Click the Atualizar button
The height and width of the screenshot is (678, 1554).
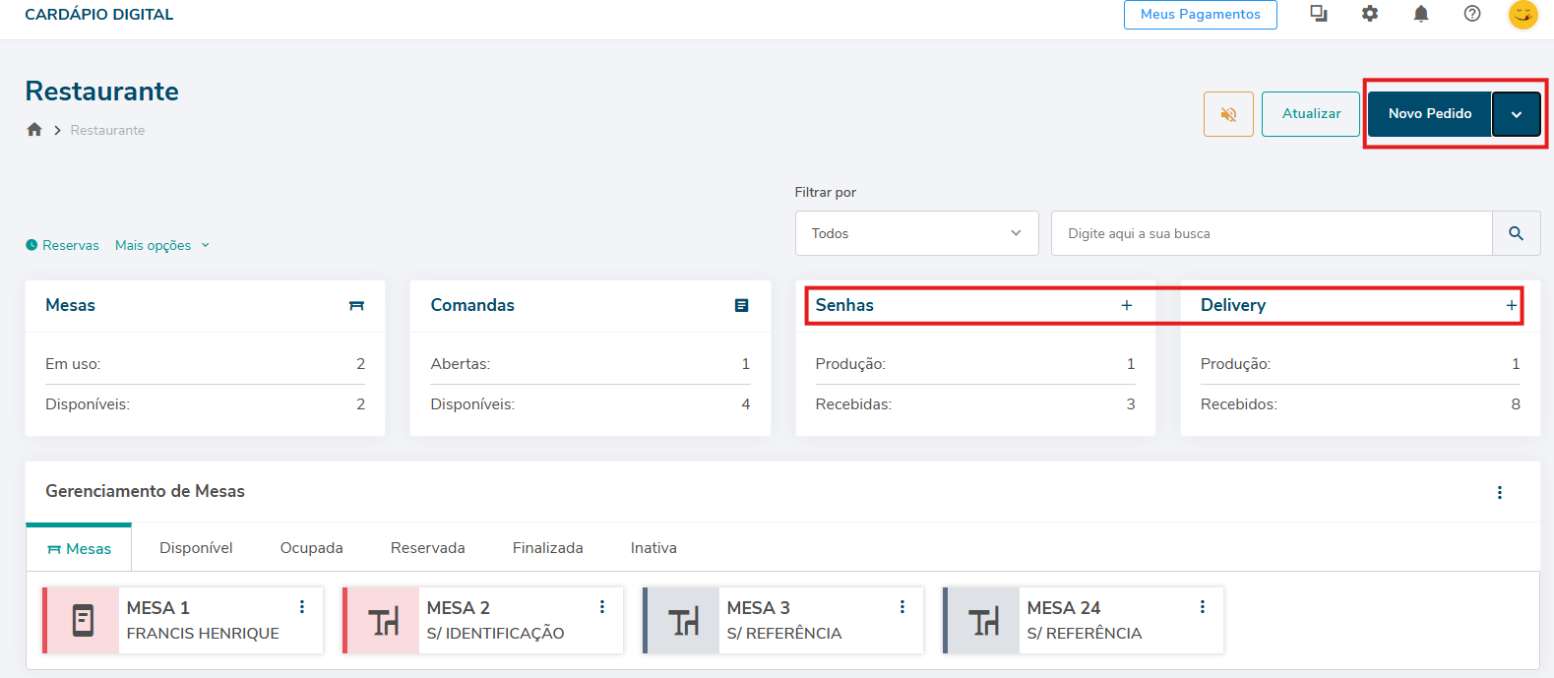1310,114
